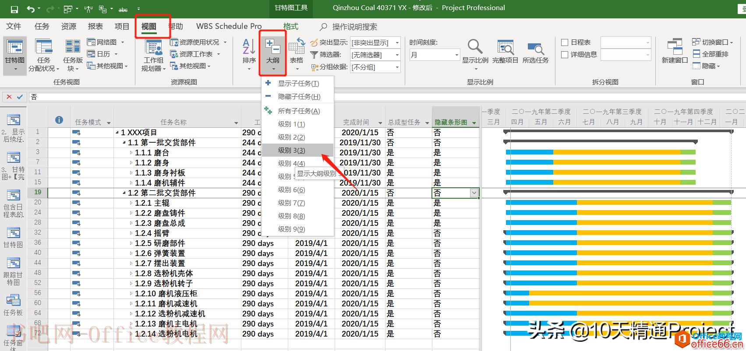Open the 任务名称 column filter arrow

click(236, 123)
